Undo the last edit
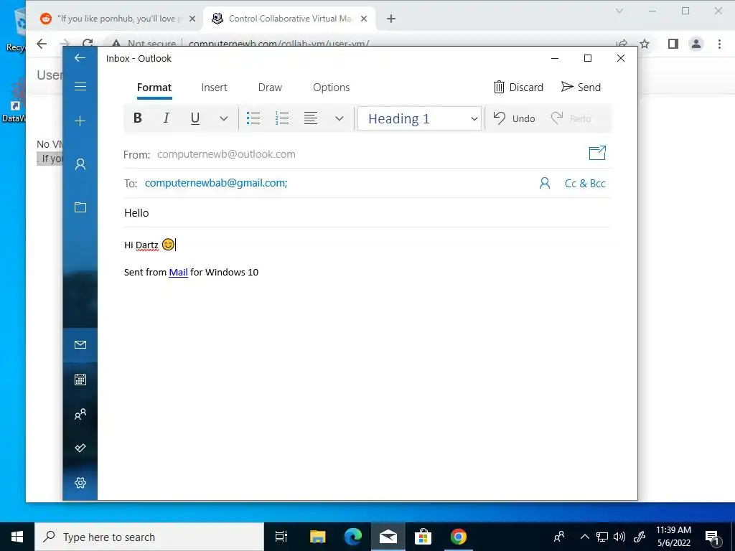Image resolution: width=735 pixels, height=551 pixels. [514, 118]
